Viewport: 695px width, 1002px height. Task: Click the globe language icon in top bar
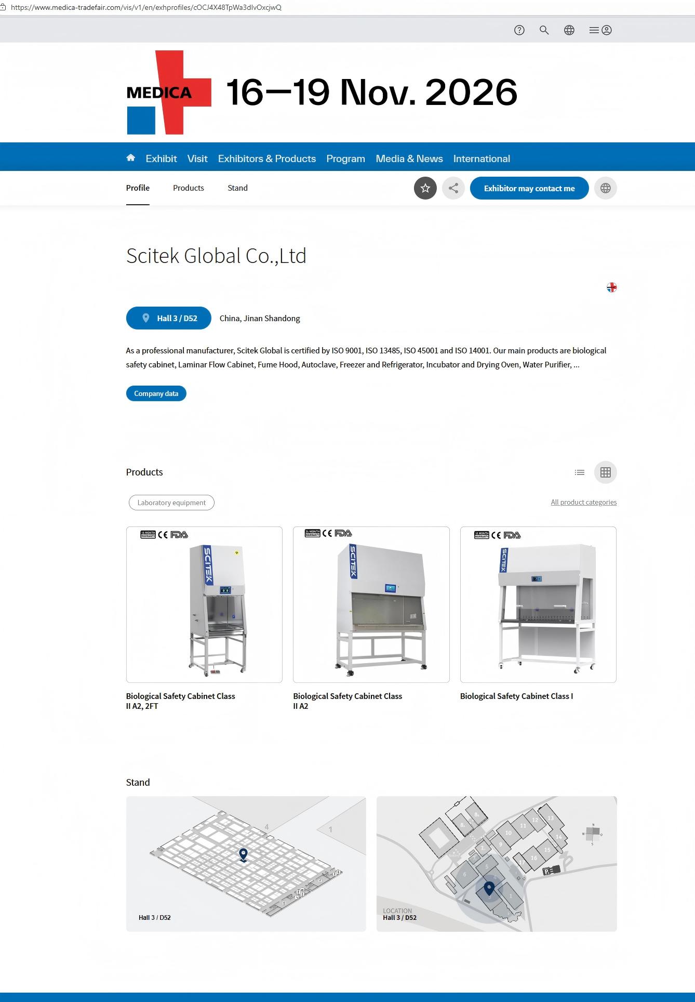pyautogui.click(x=569, y=30)
